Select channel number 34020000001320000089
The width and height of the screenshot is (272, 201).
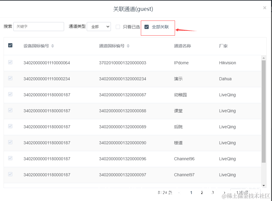(x=123, y=127)
